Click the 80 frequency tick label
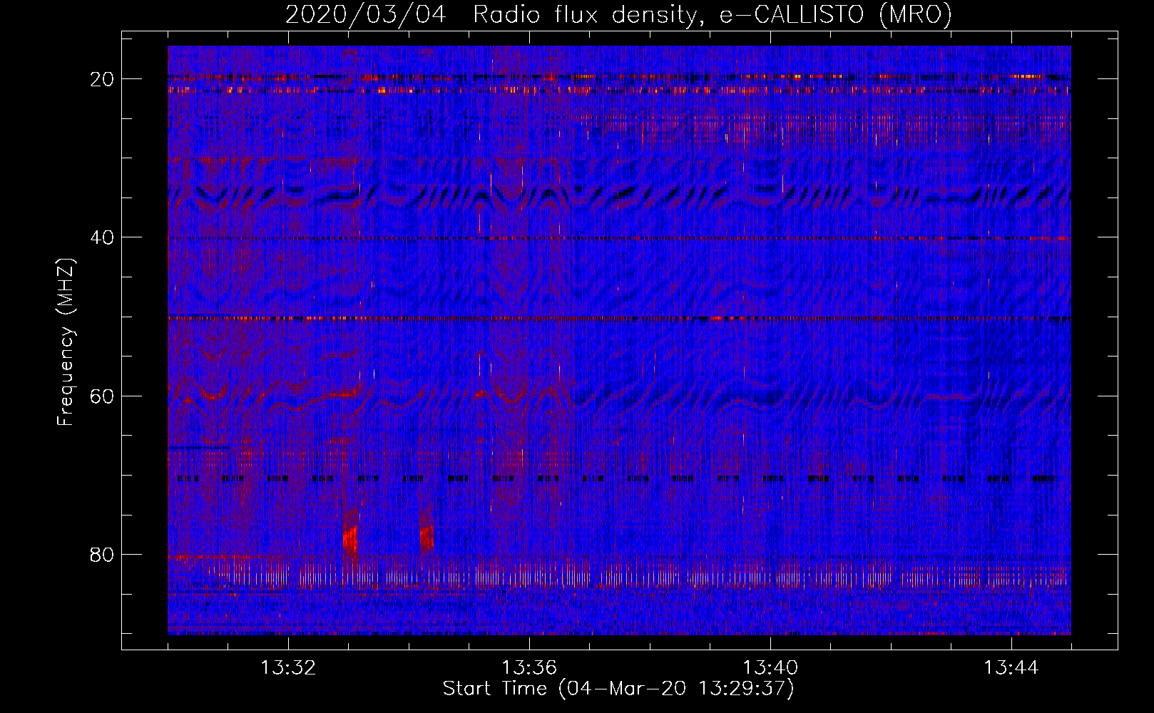 [x=103, y=555]
